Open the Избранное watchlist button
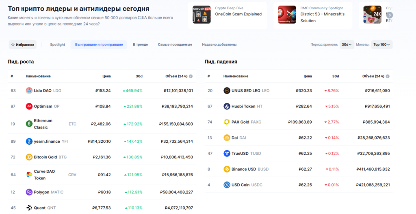Image resolution: width=416 pixels, height=214 pixels. pos(23,45)
